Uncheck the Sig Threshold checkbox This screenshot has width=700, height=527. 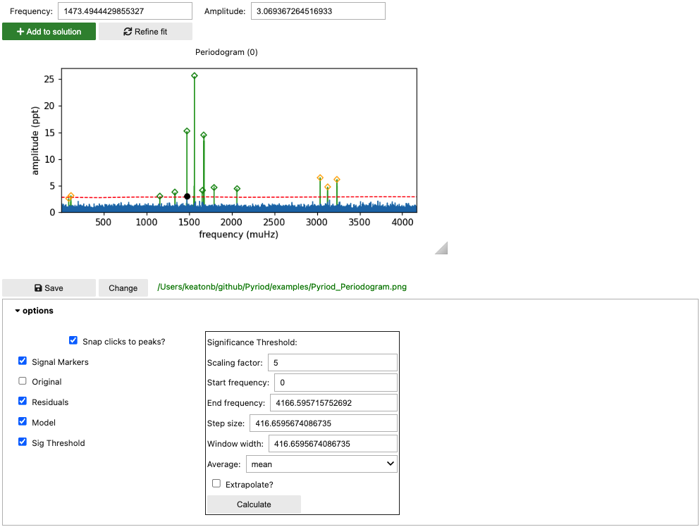tap(23, 442)
